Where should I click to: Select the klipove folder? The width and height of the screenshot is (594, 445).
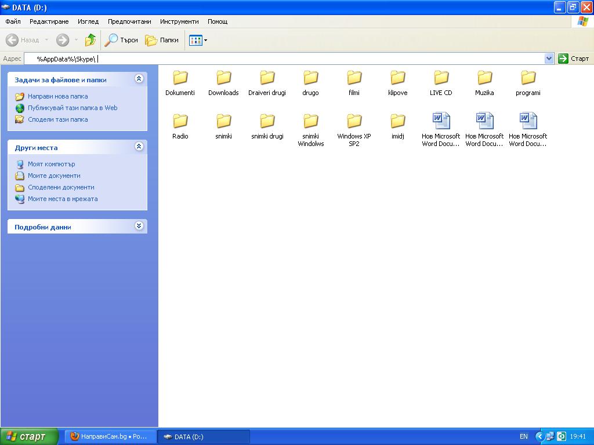[398, 83]
